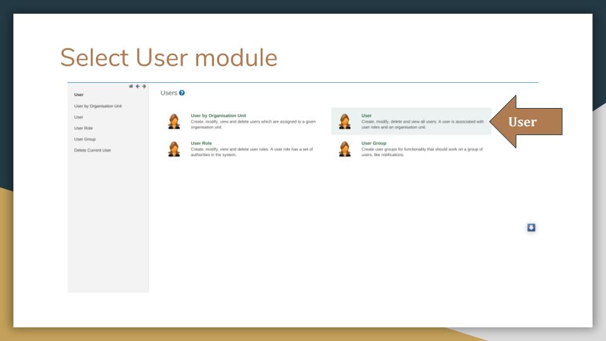
Task: Click the bold User heading in sidebar
Action: 78,95
